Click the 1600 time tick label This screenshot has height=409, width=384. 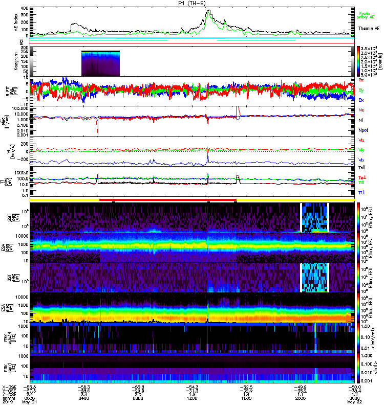point(246,399)
